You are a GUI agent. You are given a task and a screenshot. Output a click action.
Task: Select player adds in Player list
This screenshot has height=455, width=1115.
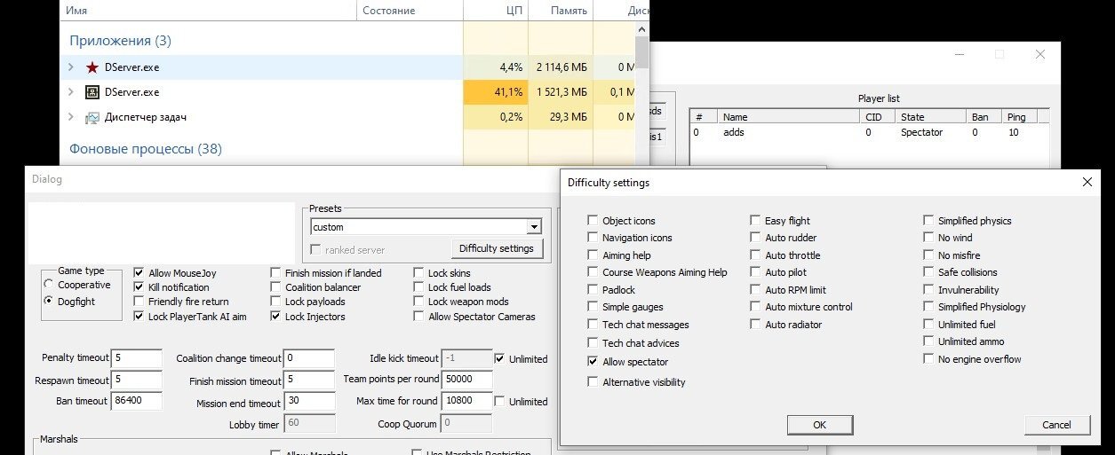(x=869, y=132)
